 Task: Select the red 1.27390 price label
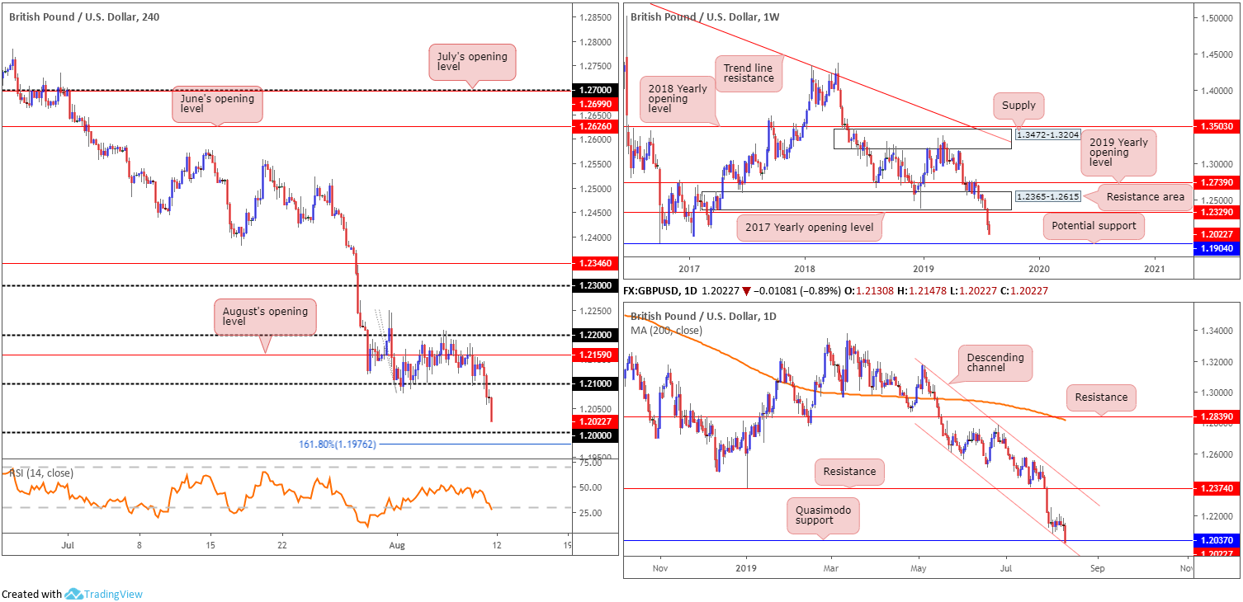pyautogui.click(x=1215, y=182)
